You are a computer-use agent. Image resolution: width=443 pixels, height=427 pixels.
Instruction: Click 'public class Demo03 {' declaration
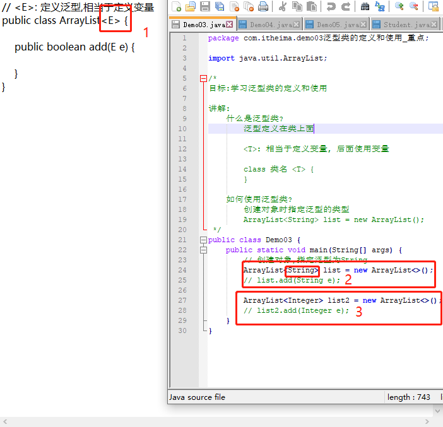pyautogui.click(x=254, y=240)
